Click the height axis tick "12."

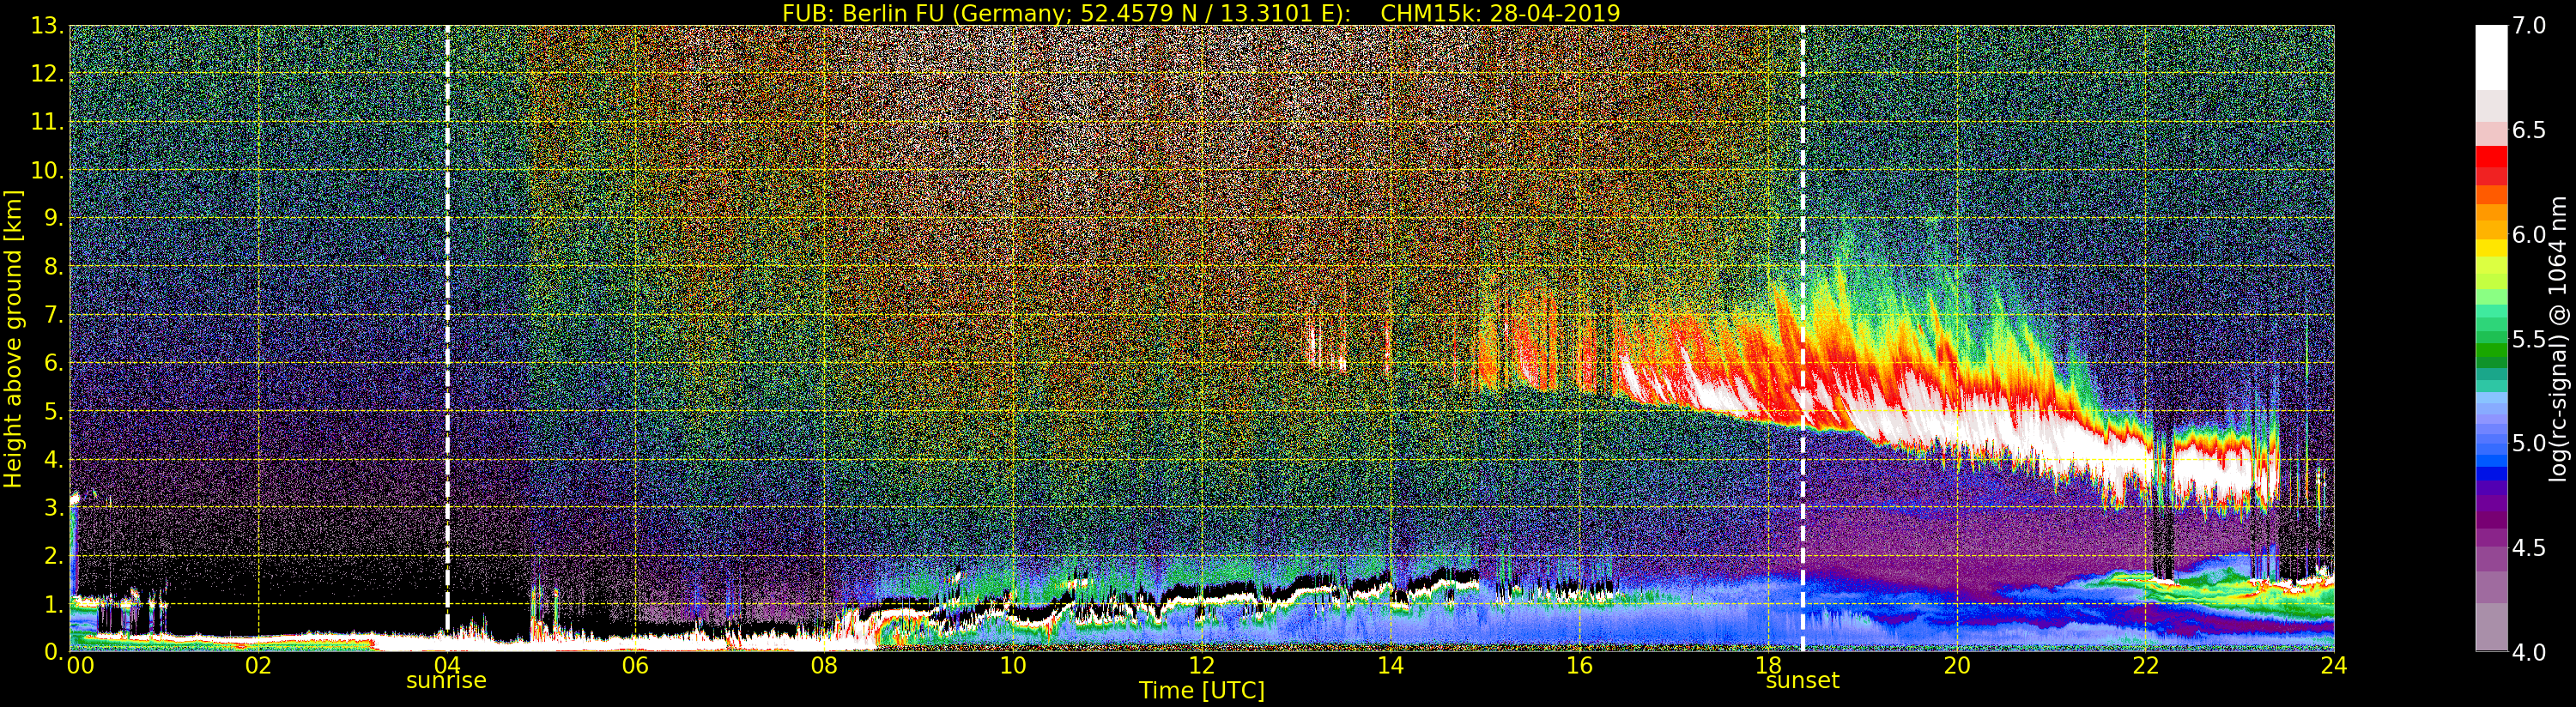click(x=48, y=74)
